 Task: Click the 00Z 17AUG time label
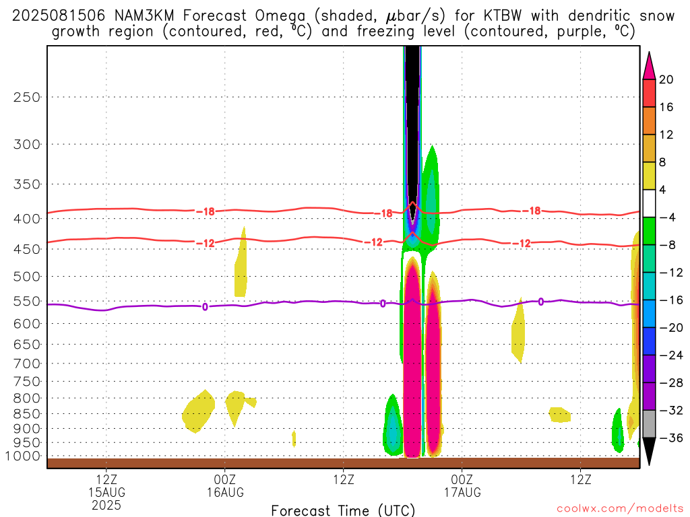[462, 486]
